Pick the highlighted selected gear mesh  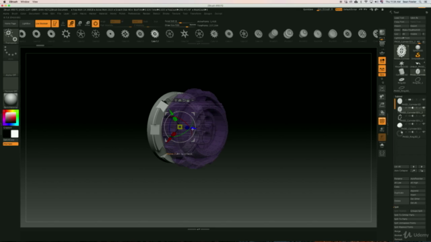coord(155,34)
